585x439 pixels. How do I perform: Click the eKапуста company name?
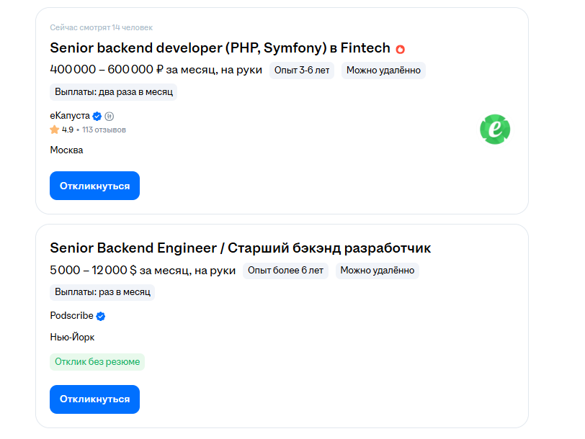[68, 115]
